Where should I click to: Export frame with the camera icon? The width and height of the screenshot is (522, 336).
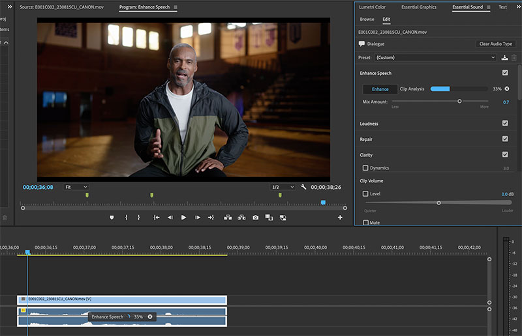click(255, 217)
